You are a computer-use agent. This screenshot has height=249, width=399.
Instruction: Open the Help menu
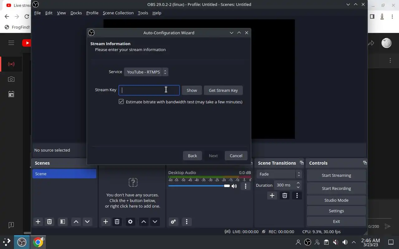(157, 13)
